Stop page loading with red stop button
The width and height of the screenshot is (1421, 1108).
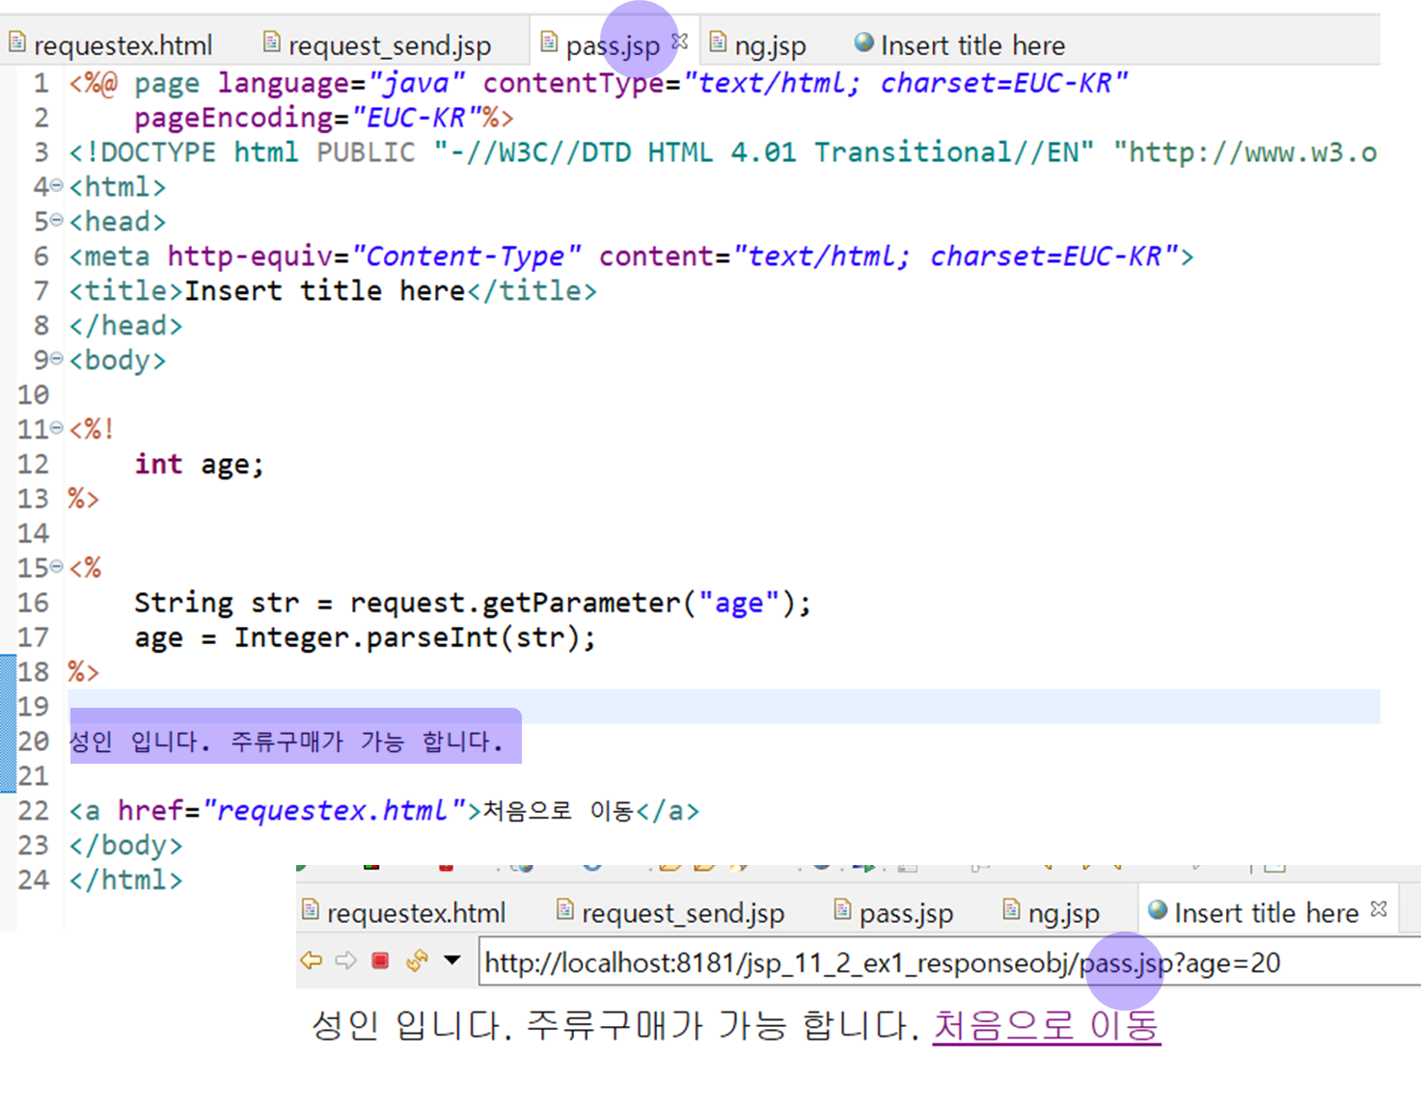[x=380, y=960]
